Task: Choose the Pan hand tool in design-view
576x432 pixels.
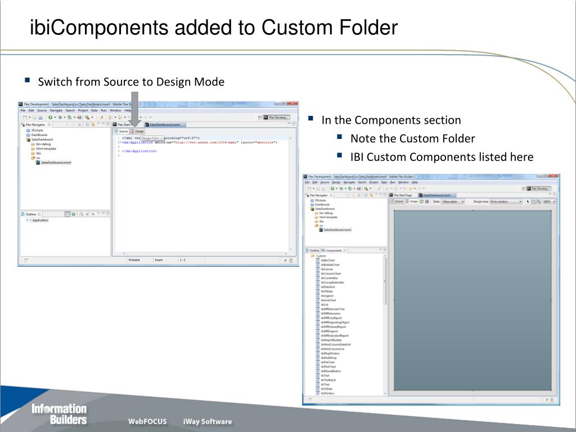Action: pyautogui.click(x=533, y=202)
